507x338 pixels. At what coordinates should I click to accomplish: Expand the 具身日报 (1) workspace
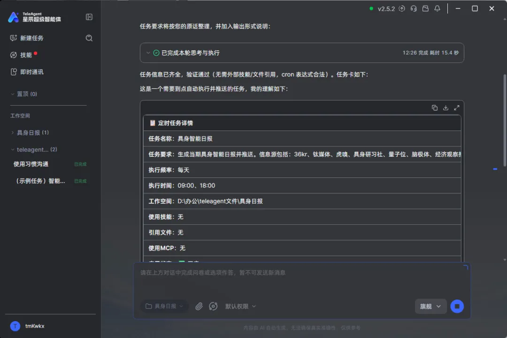pyautogui.click(x=30, y=132)
